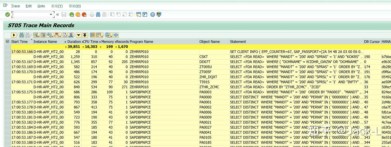Click the CPU Time column header

click(90, 41)
